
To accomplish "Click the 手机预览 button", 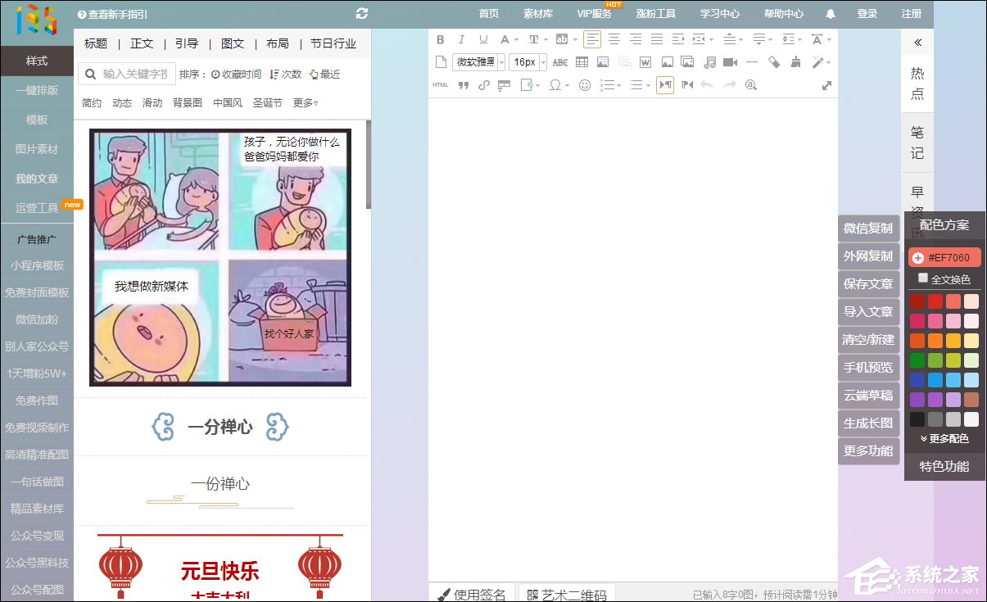I will tap(867, 367).
